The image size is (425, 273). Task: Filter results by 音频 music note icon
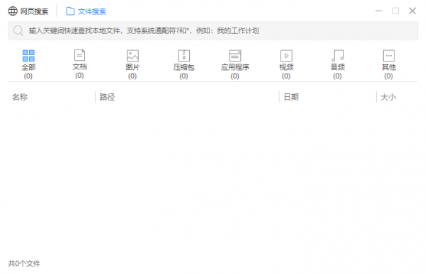[x=338, y=56]
